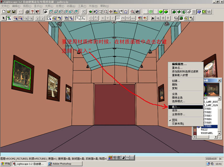
Task: Click the zoom window magnifier with crosshair
Action: coord(132,12)
